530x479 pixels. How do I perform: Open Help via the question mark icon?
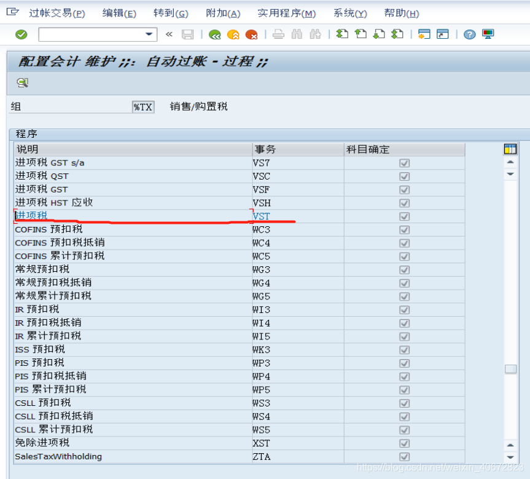coord(469,34)
